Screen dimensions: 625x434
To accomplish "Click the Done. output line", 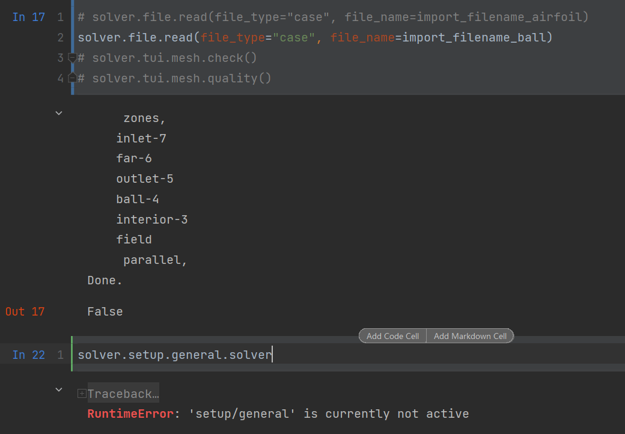I will point(104,280).
